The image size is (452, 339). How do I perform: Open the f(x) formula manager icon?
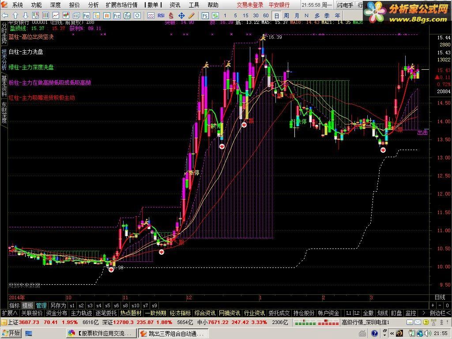coord(127,15)
